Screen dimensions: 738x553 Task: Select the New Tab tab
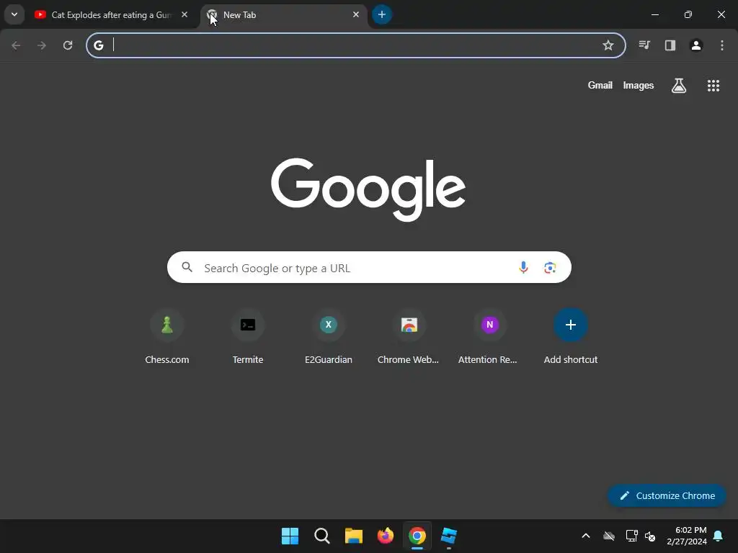pyautogui.click(x=283, y=15)
